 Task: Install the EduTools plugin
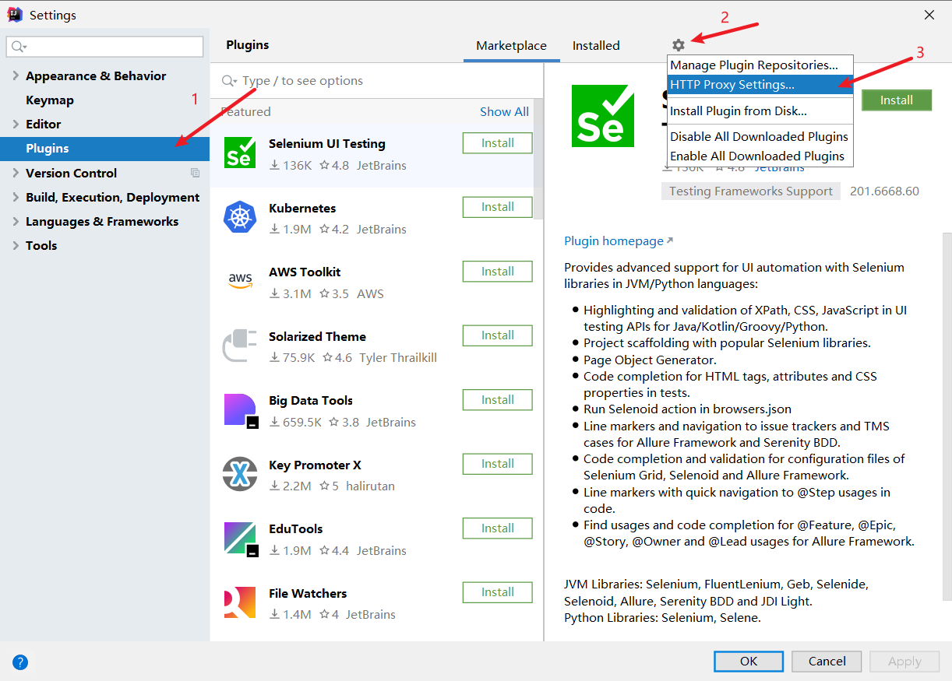click(x=497, y=528)
